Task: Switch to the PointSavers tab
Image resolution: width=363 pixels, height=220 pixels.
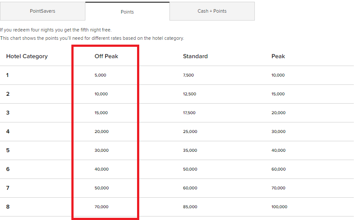Action: (x=42, y=11)
